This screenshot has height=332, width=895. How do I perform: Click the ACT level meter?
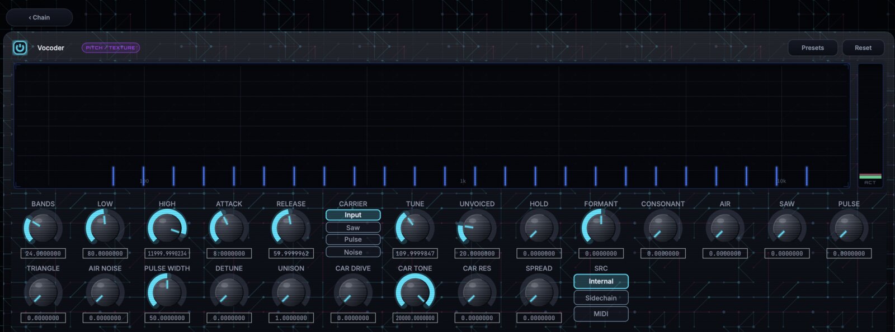[x=870, y=126]
